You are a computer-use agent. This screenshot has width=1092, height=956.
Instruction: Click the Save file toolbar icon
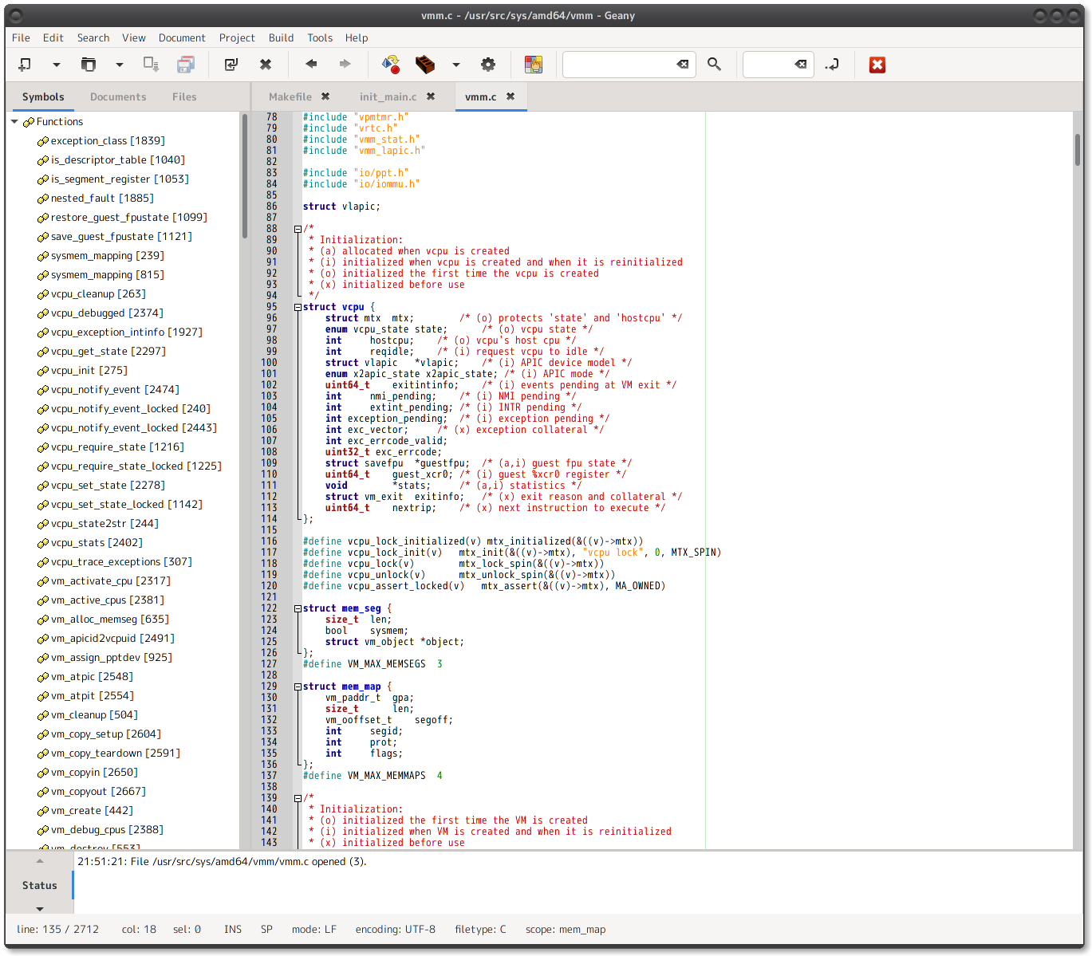tap(151, 65)
